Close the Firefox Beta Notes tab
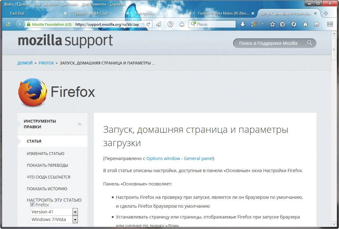 coord(253,13)
